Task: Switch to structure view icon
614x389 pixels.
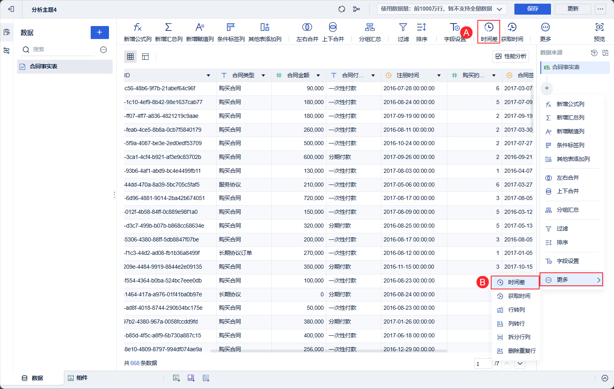Action: pyautogui.click(x=145, y=57)
